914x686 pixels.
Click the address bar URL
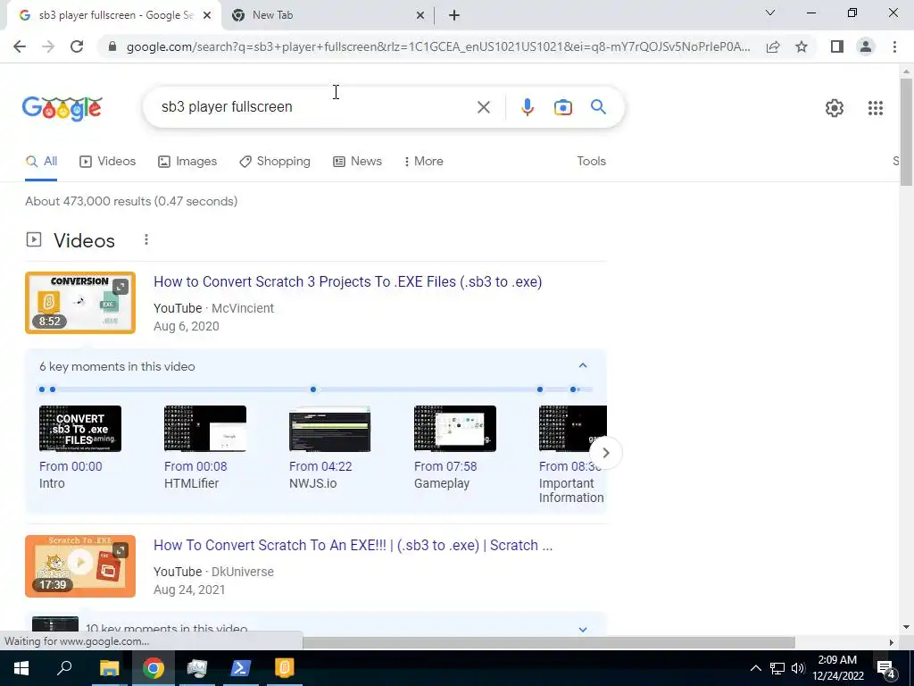437,46
